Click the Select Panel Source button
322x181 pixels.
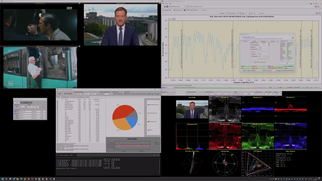[x=239, y=94]
